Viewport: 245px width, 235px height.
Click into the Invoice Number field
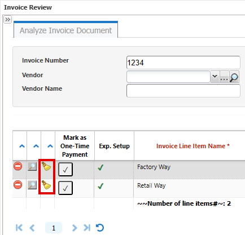(183, 63)
